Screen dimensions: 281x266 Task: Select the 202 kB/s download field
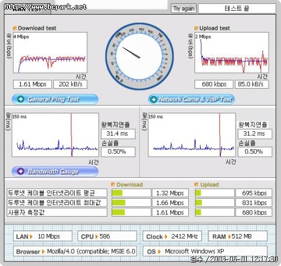70,84
